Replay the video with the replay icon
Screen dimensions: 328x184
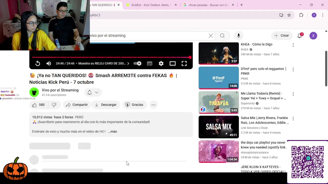pyautogui.click(x=38, y=64)
